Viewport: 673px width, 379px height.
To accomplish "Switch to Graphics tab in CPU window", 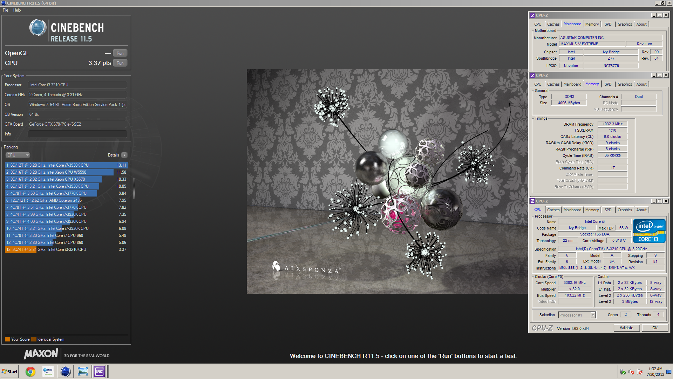I will click(625, 210).
